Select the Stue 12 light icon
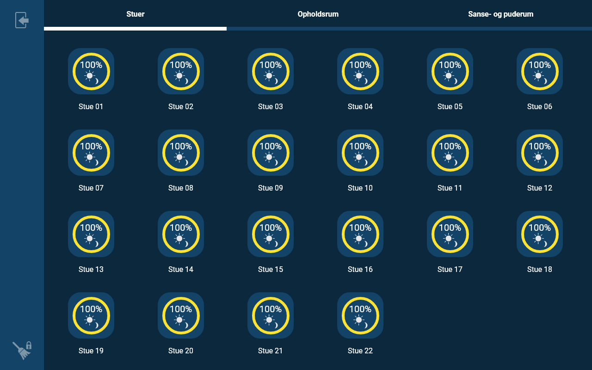 [x=540, y=153]
